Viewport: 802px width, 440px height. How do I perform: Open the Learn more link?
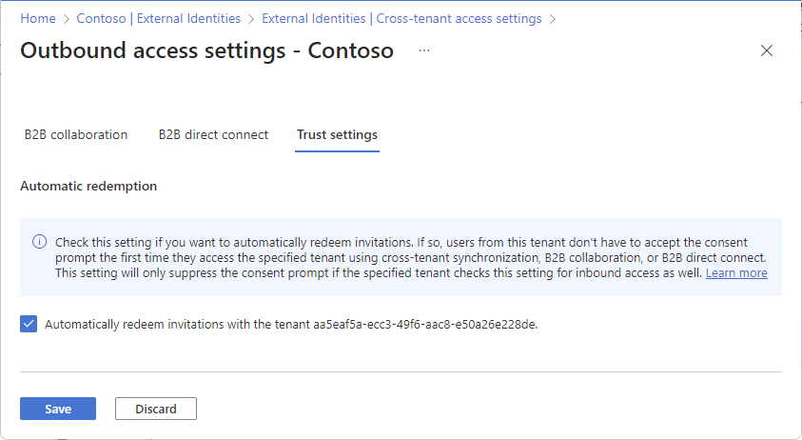pyautogui.click(x=736, y=273)
